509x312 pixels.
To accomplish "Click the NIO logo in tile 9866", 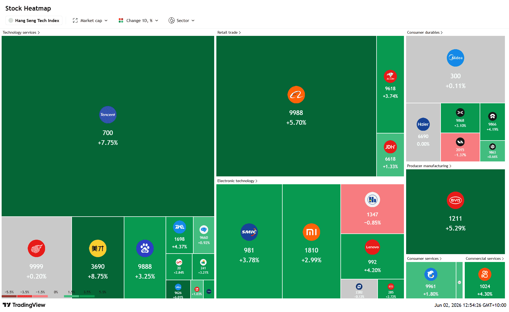I will point(492,116).
